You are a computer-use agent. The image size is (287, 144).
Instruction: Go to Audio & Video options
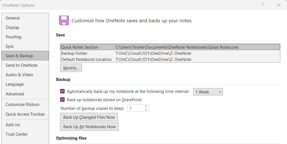(25, 75)
